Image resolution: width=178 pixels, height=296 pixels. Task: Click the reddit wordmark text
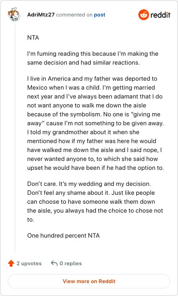tap(160, 15)
